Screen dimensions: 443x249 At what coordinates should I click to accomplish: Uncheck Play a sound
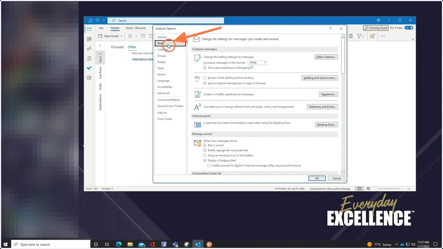coord(205,145)
